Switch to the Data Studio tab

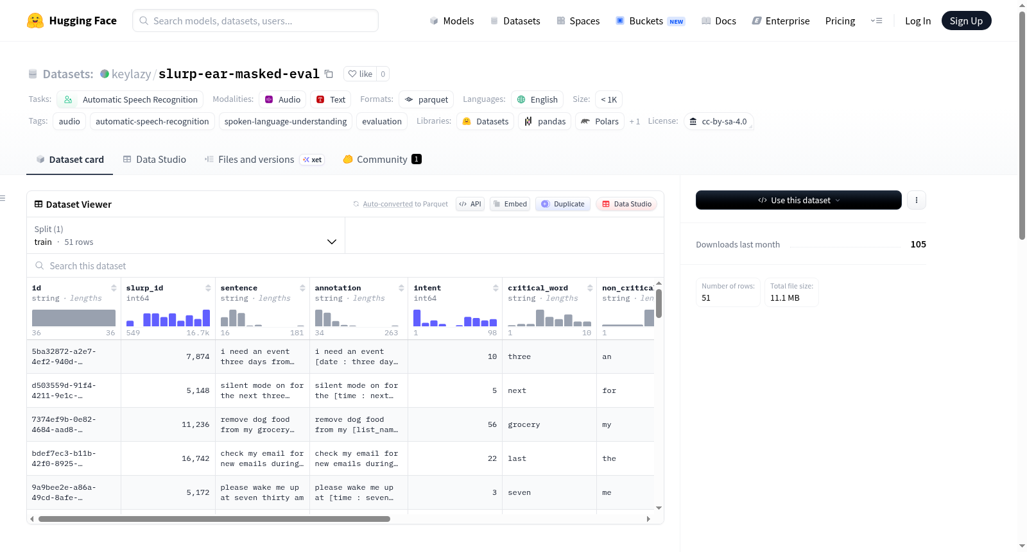(x=155, y=160)
